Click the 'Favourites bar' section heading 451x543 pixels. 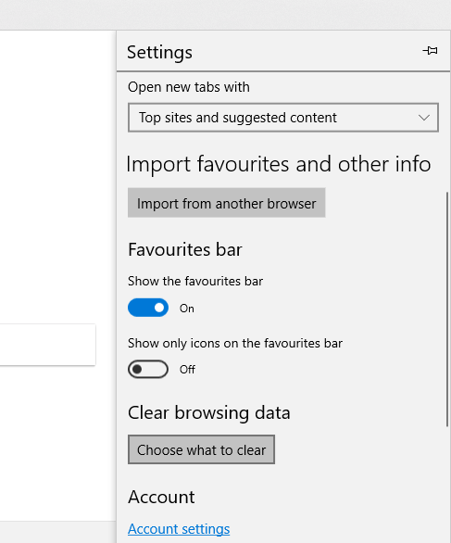tap(185, 249)
